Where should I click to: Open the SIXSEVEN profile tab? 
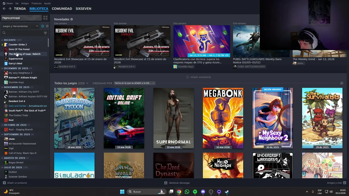pos(83,9)
